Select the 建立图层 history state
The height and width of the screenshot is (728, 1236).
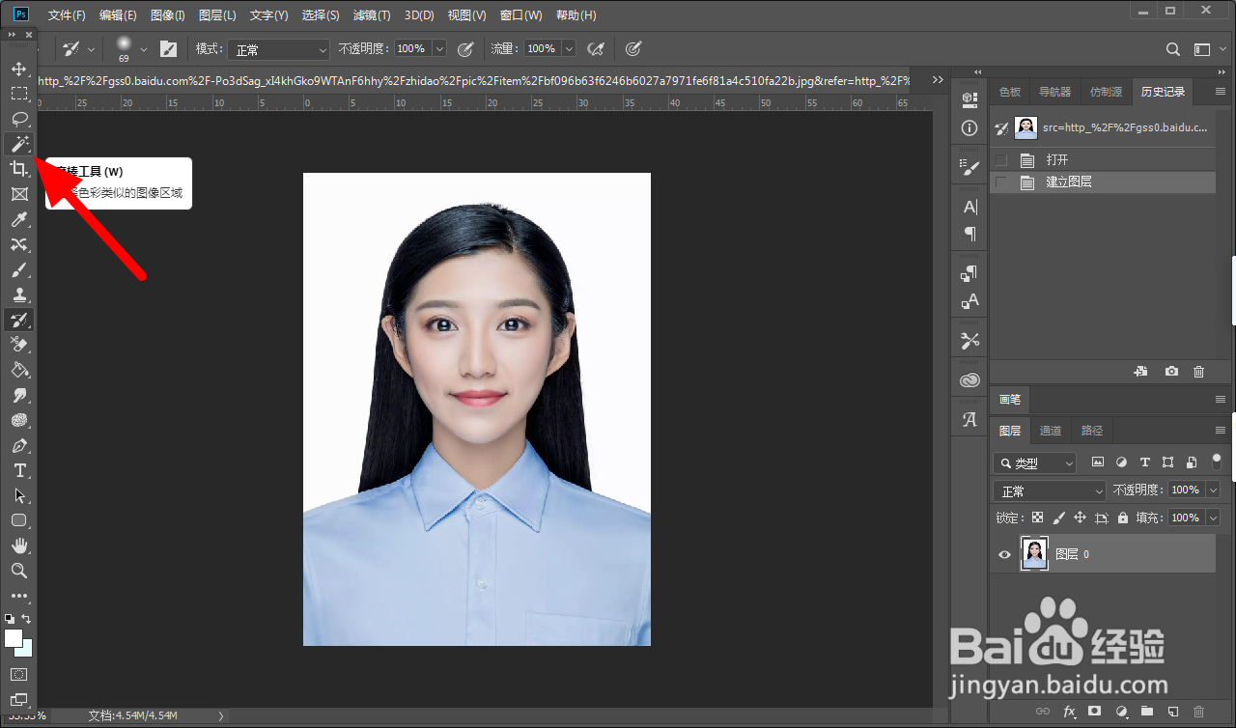1069,182
